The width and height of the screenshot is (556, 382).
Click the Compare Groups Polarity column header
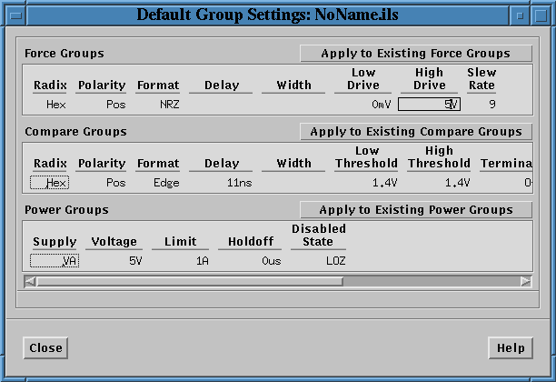click(x=102, y=164)
